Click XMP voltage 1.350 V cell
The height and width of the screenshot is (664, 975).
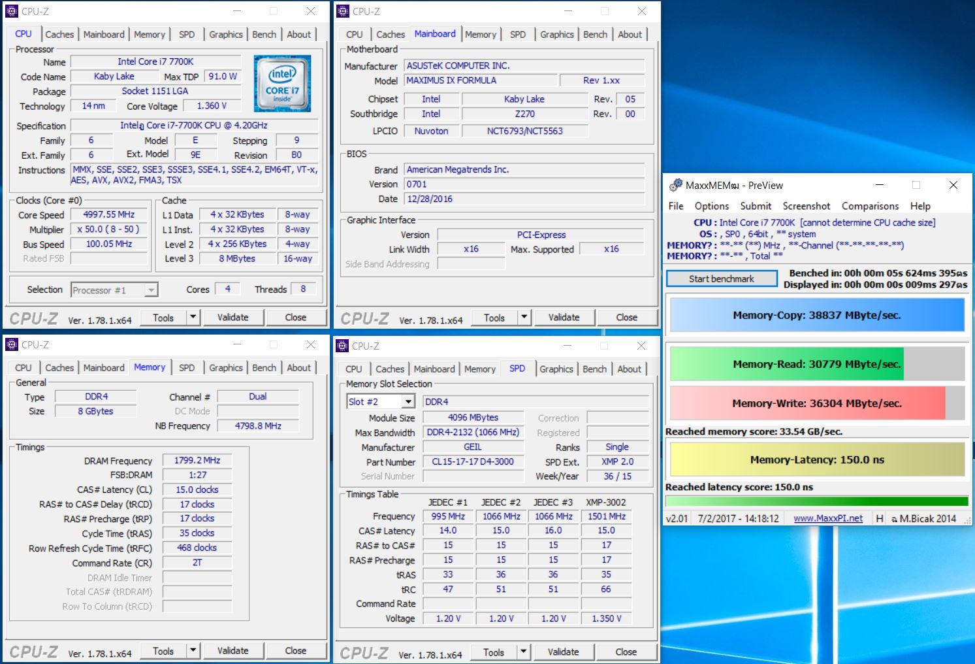click(606, 618)
